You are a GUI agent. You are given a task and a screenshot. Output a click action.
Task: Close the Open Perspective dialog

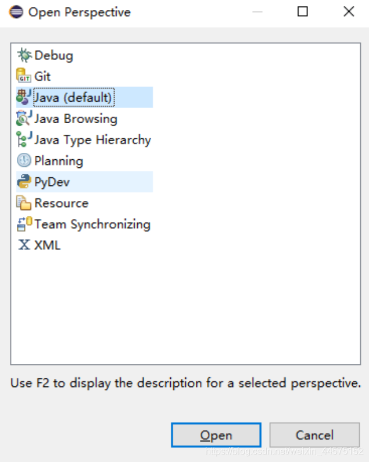pyautogui.click(x=349, y=12)
